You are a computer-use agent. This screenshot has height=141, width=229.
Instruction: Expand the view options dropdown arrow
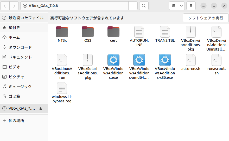(x=181, y=6)
